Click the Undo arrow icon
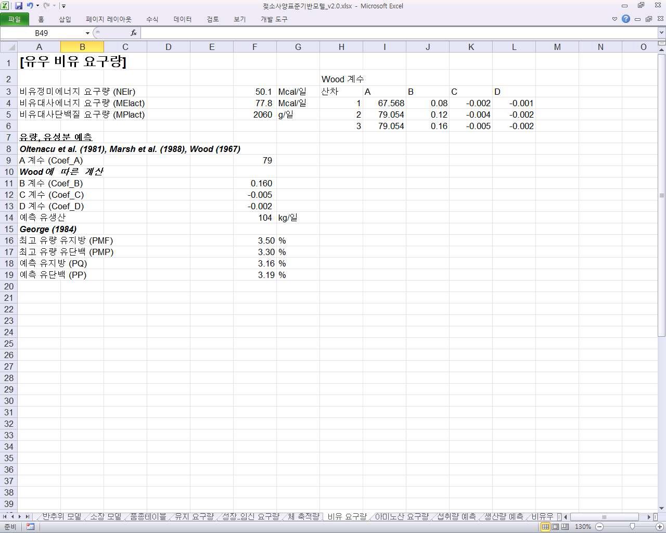 (30, 6)
